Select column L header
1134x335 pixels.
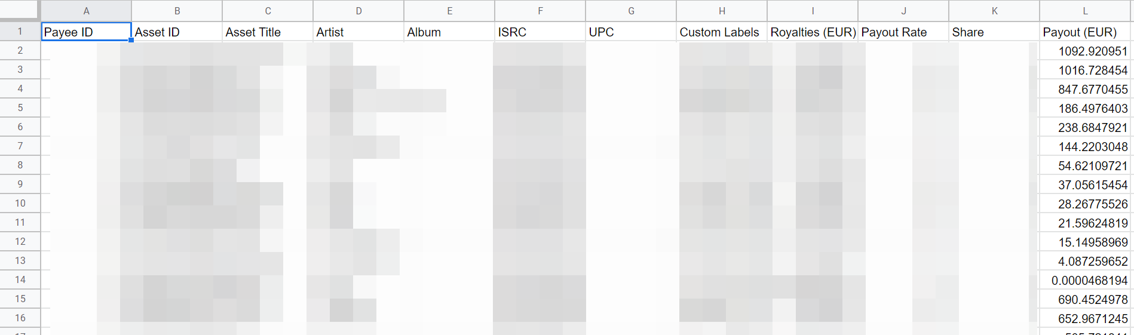click(x=1085, y=11)
